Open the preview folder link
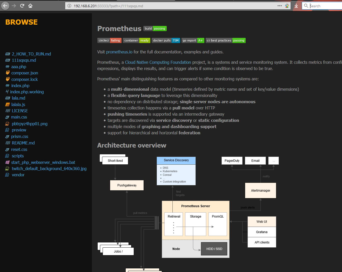 click(x=19, y=130)
